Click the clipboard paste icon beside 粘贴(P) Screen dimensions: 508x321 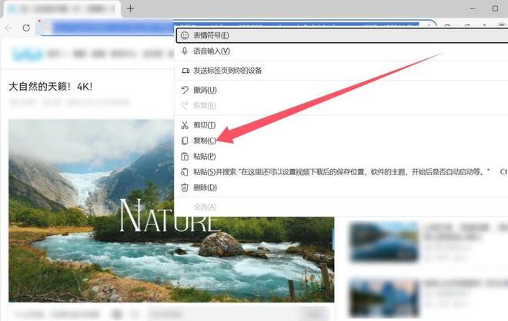185,157
